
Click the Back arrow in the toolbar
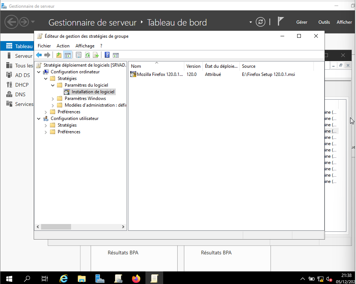tap(39, 55)
